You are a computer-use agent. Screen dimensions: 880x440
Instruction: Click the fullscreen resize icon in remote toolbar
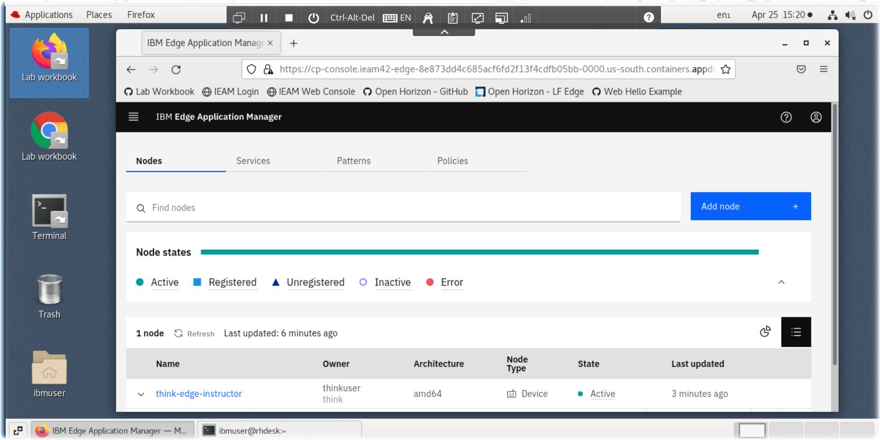[x=477, y=18]
